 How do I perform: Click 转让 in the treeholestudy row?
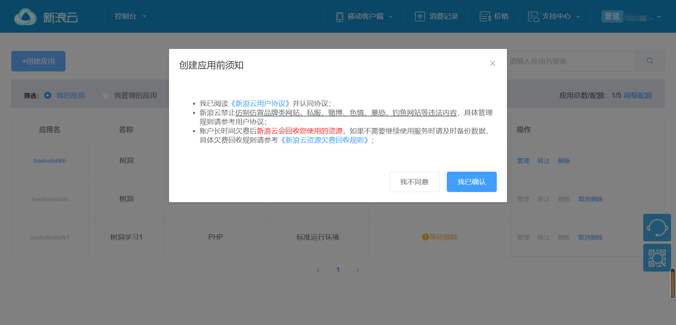544,199
